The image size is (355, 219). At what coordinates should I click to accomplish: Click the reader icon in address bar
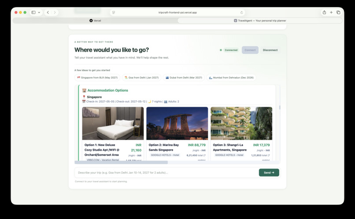click(114, 13)
